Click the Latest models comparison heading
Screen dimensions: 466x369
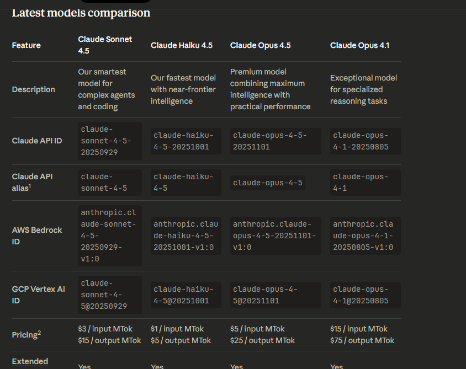coord(81,13)
